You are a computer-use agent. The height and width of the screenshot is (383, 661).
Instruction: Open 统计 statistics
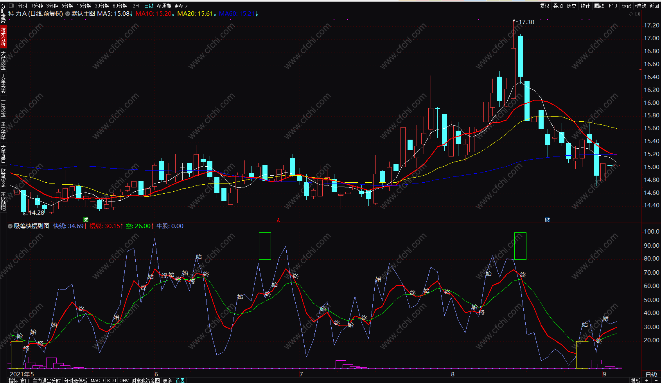pyautogui.click(x=586, y=6)
